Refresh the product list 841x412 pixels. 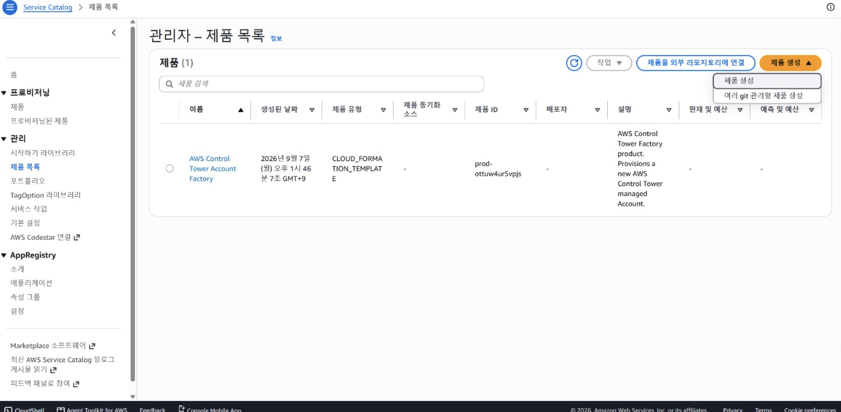click(574, 63)
